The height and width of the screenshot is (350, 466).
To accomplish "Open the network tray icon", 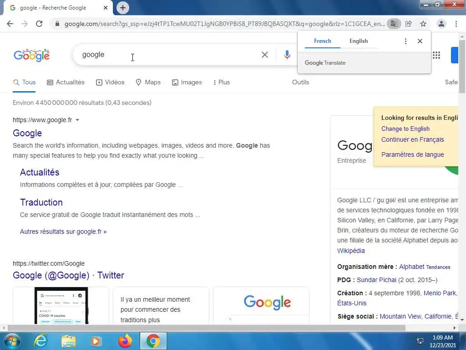I will pos(420,341).
